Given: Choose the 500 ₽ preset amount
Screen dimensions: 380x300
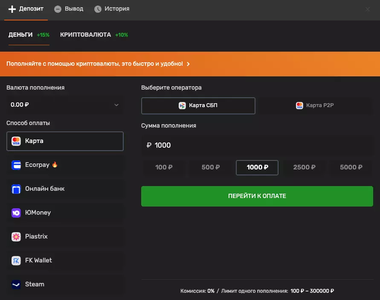Looking at the screenshot, I should (x=210, y=167).
